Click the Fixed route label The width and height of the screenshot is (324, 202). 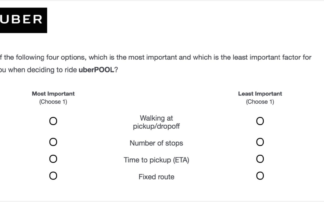click(x=156, y=177)
